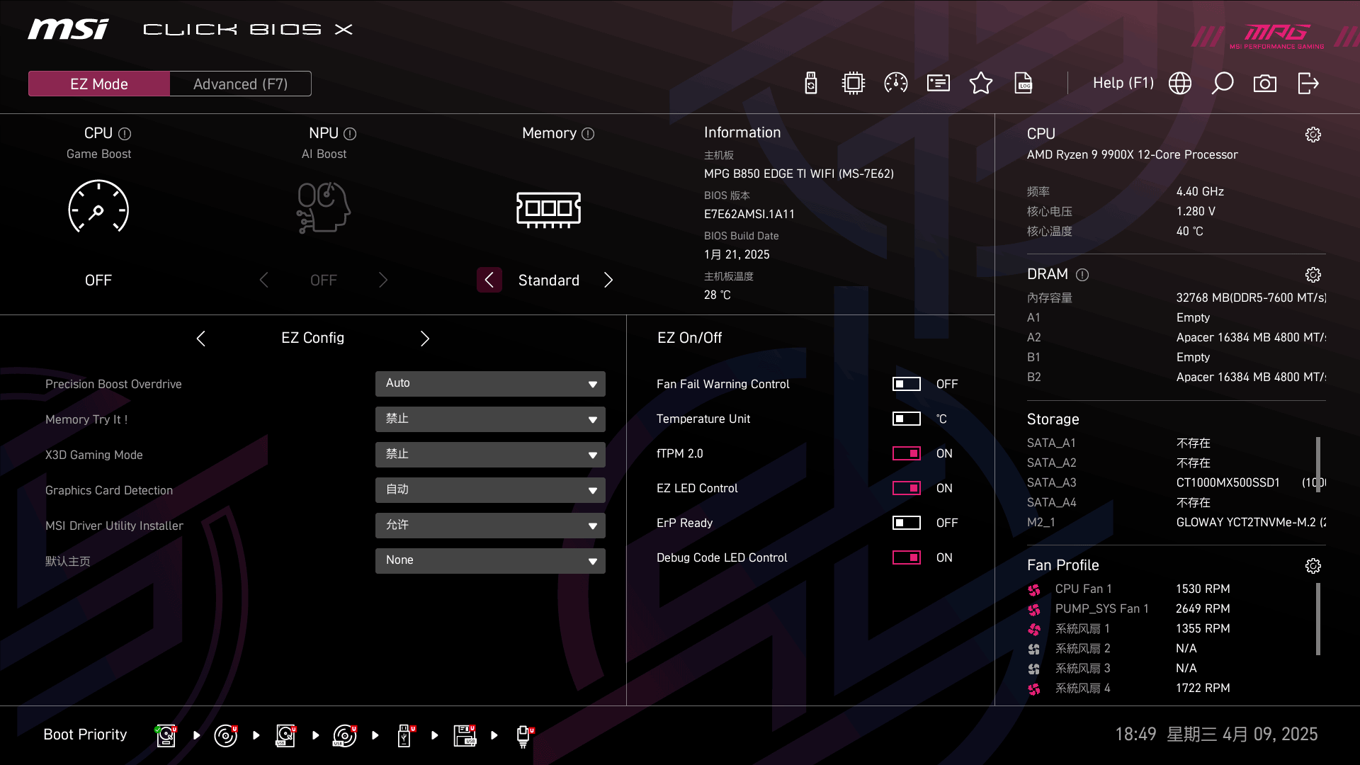The image size is (1360, 765).
Task: Select the EZ Mode tab
Action: coord(98,83)
